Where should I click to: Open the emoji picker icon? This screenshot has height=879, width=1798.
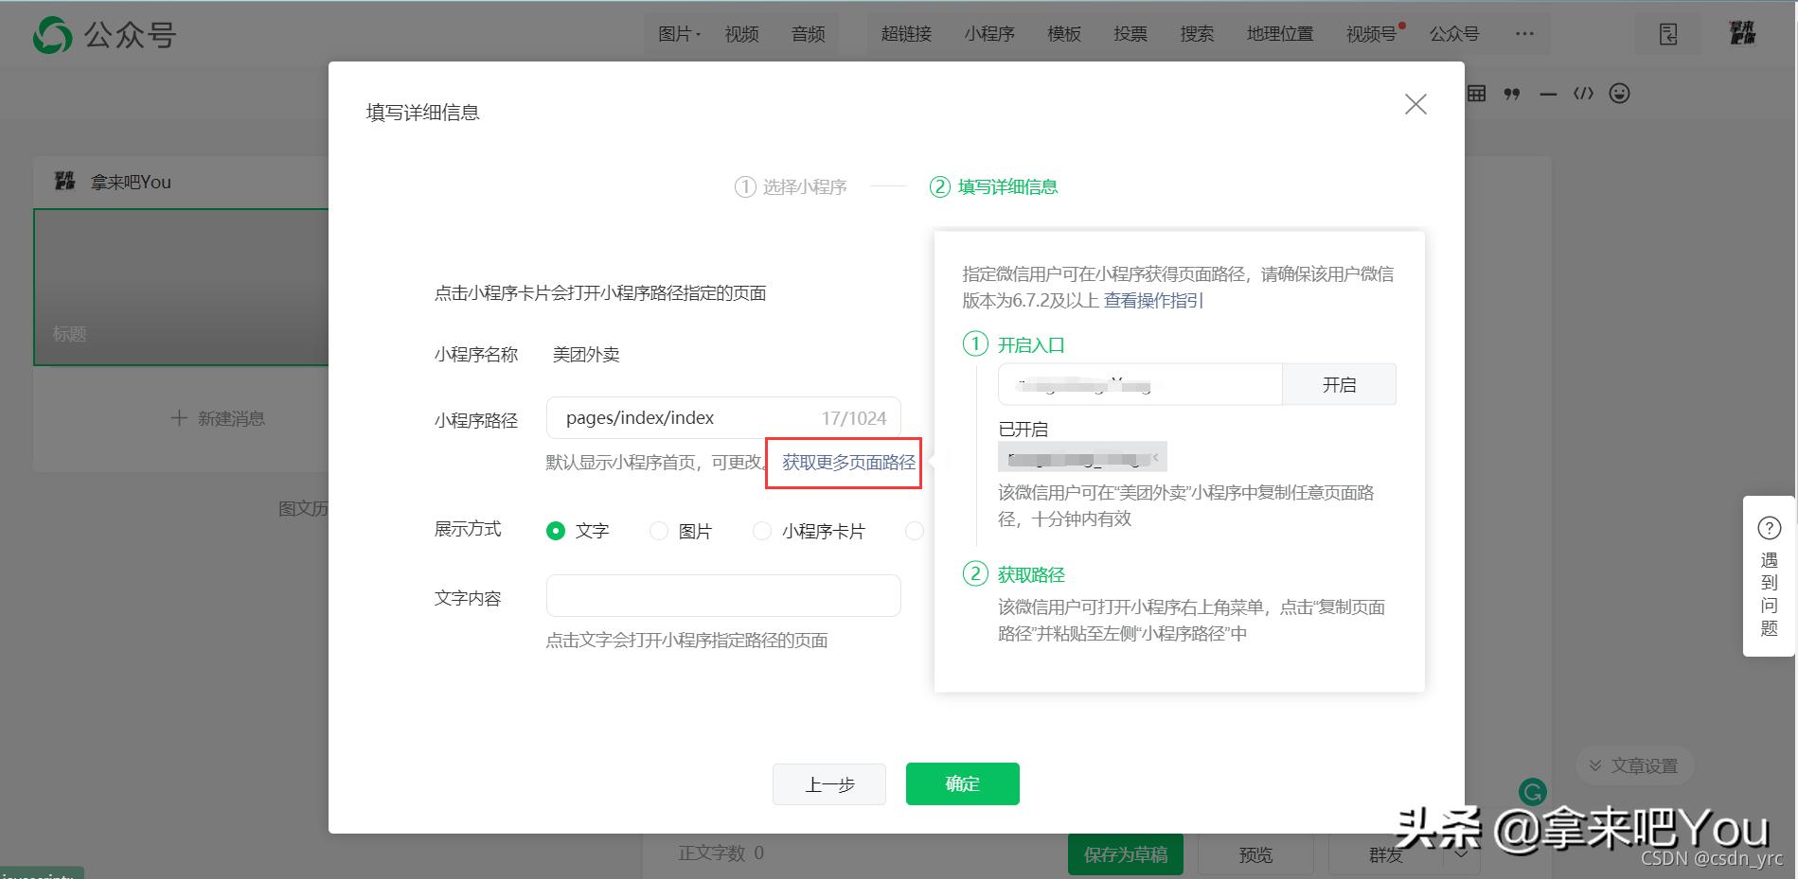tap(1619, 93)
